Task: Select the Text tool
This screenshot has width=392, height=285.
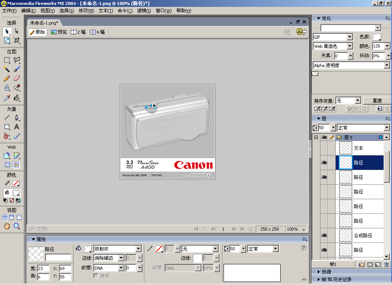Action: click(x=16, y=127)
